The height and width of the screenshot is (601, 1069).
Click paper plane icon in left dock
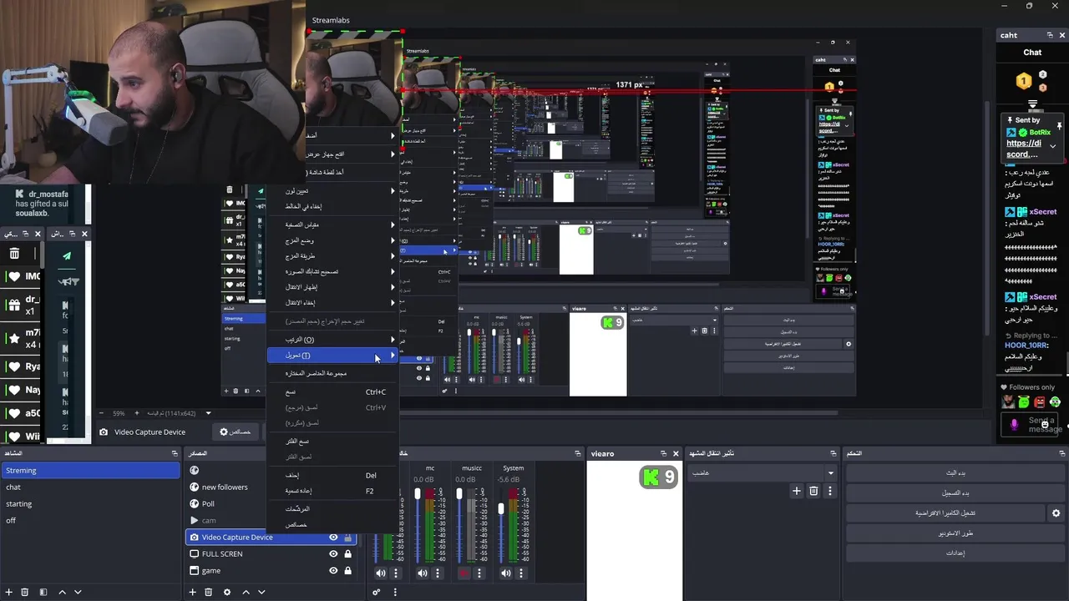click(67, 255)
